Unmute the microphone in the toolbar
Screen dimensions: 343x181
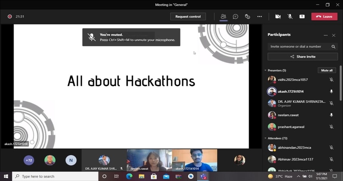pyautogui.click(x=290, y=16)
